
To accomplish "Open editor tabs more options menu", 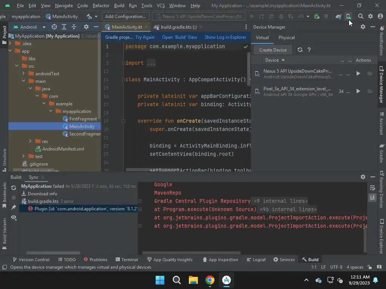I will [x=246, y=27].
